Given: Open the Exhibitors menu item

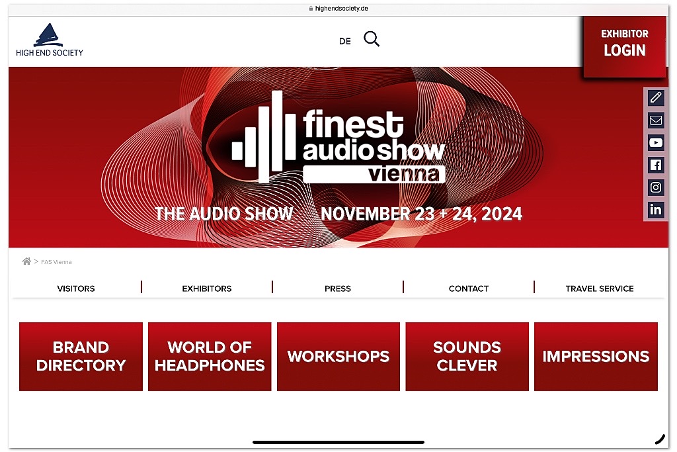Looking at the screenshot, I should 207,289.
